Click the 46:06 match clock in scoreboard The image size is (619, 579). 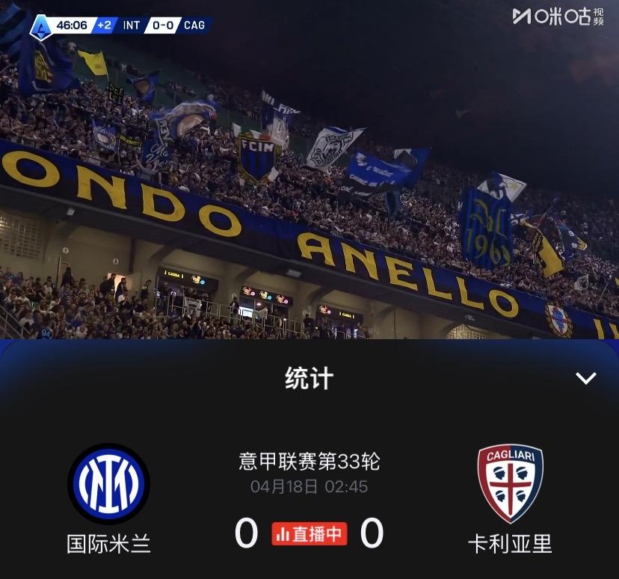[72, 25]
